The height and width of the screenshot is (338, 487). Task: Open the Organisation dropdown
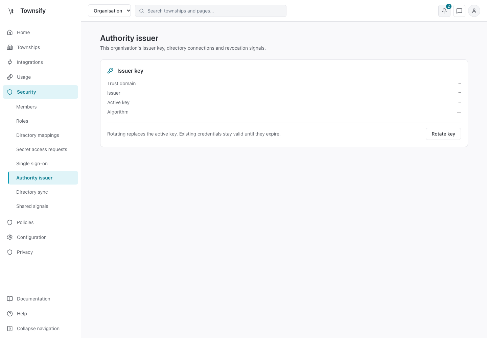pos(109,11)
